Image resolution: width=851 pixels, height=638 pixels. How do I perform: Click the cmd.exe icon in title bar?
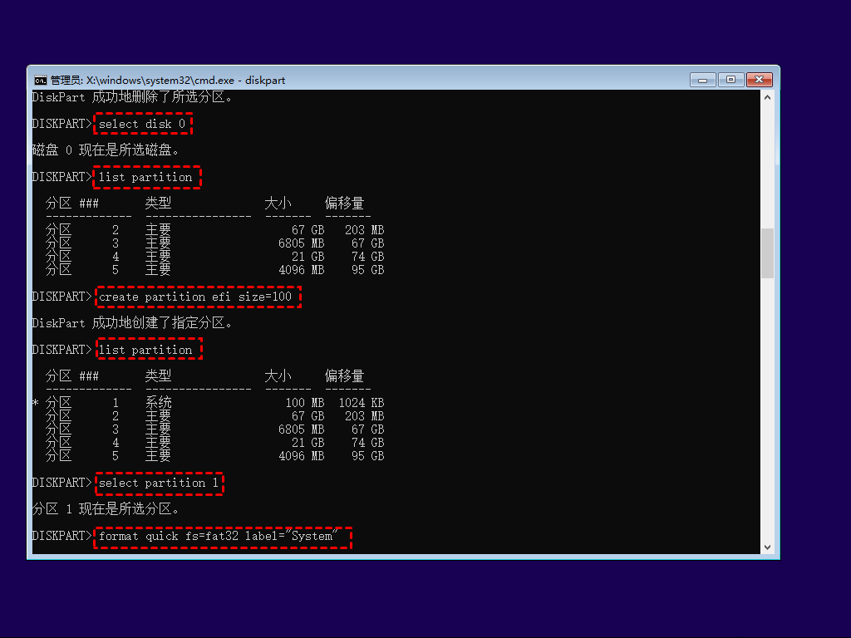click(40, 80)
